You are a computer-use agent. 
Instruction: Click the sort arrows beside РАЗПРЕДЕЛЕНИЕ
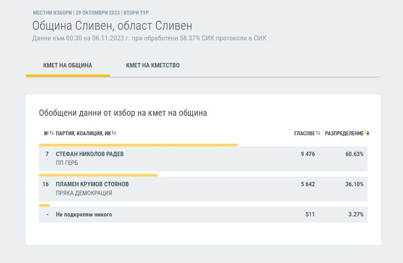[367, 133]
